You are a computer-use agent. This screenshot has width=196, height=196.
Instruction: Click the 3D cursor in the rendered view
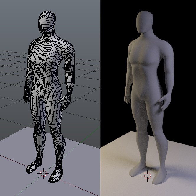(x=147, y=175)
